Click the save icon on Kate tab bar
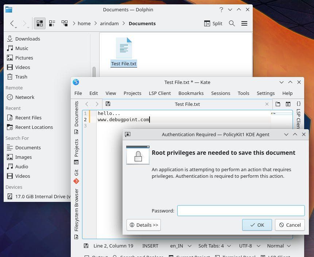The image size is (314, 257). 108,104
